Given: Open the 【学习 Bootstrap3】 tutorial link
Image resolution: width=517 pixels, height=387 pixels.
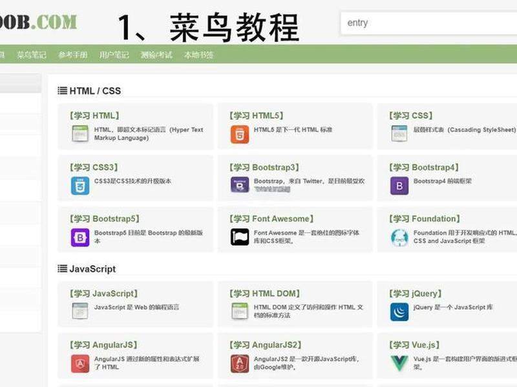Looking at the screenshot, I should pos(264,167).
